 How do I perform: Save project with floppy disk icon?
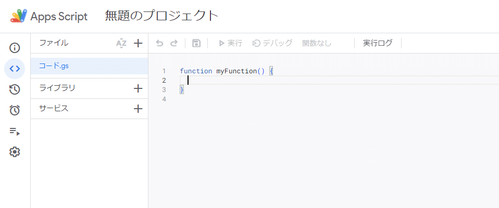196,43
